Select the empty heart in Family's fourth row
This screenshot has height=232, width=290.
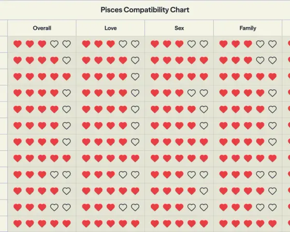click(x=273, y=93)
